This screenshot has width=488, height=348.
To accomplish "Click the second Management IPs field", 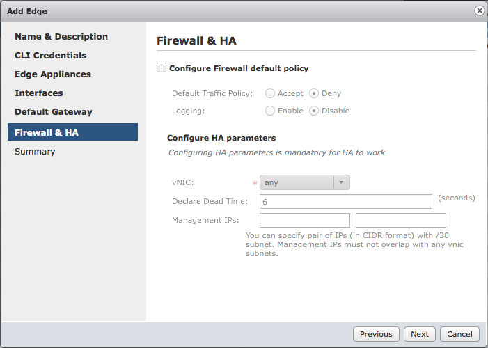I will 401,220.
